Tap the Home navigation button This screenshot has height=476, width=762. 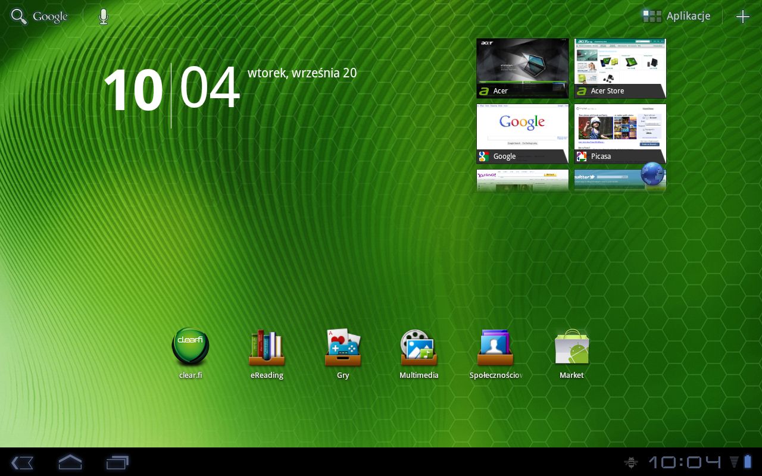pyautogui.click(x=70, y=462)
